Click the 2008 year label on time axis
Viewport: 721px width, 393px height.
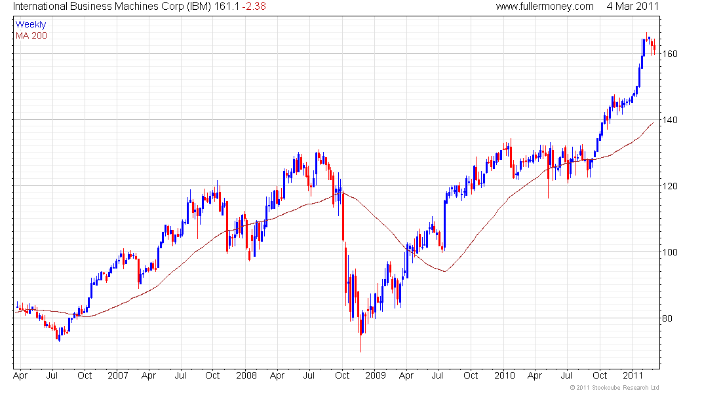pyautogui.click(x=246, y=375)
